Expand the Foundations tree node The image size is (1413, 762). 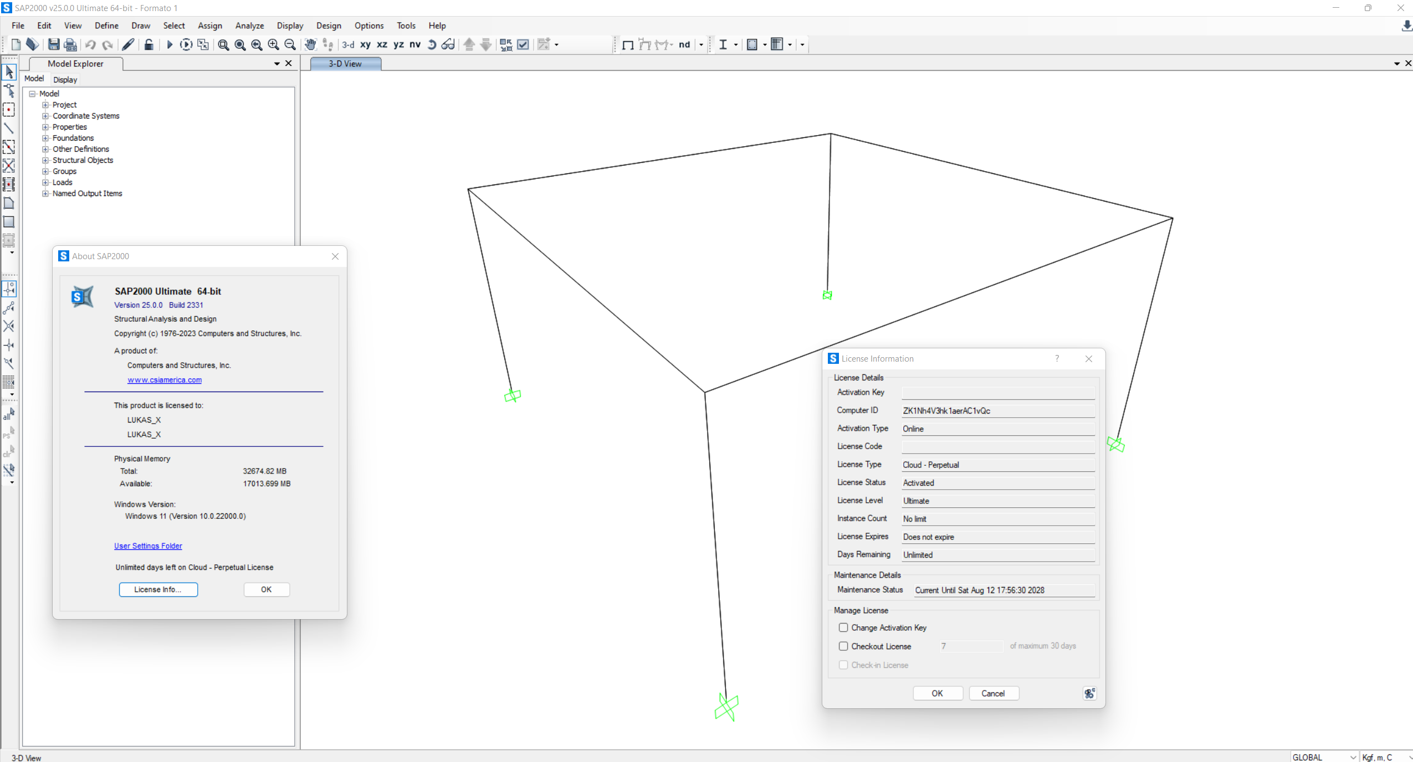(x=45, y=138)
